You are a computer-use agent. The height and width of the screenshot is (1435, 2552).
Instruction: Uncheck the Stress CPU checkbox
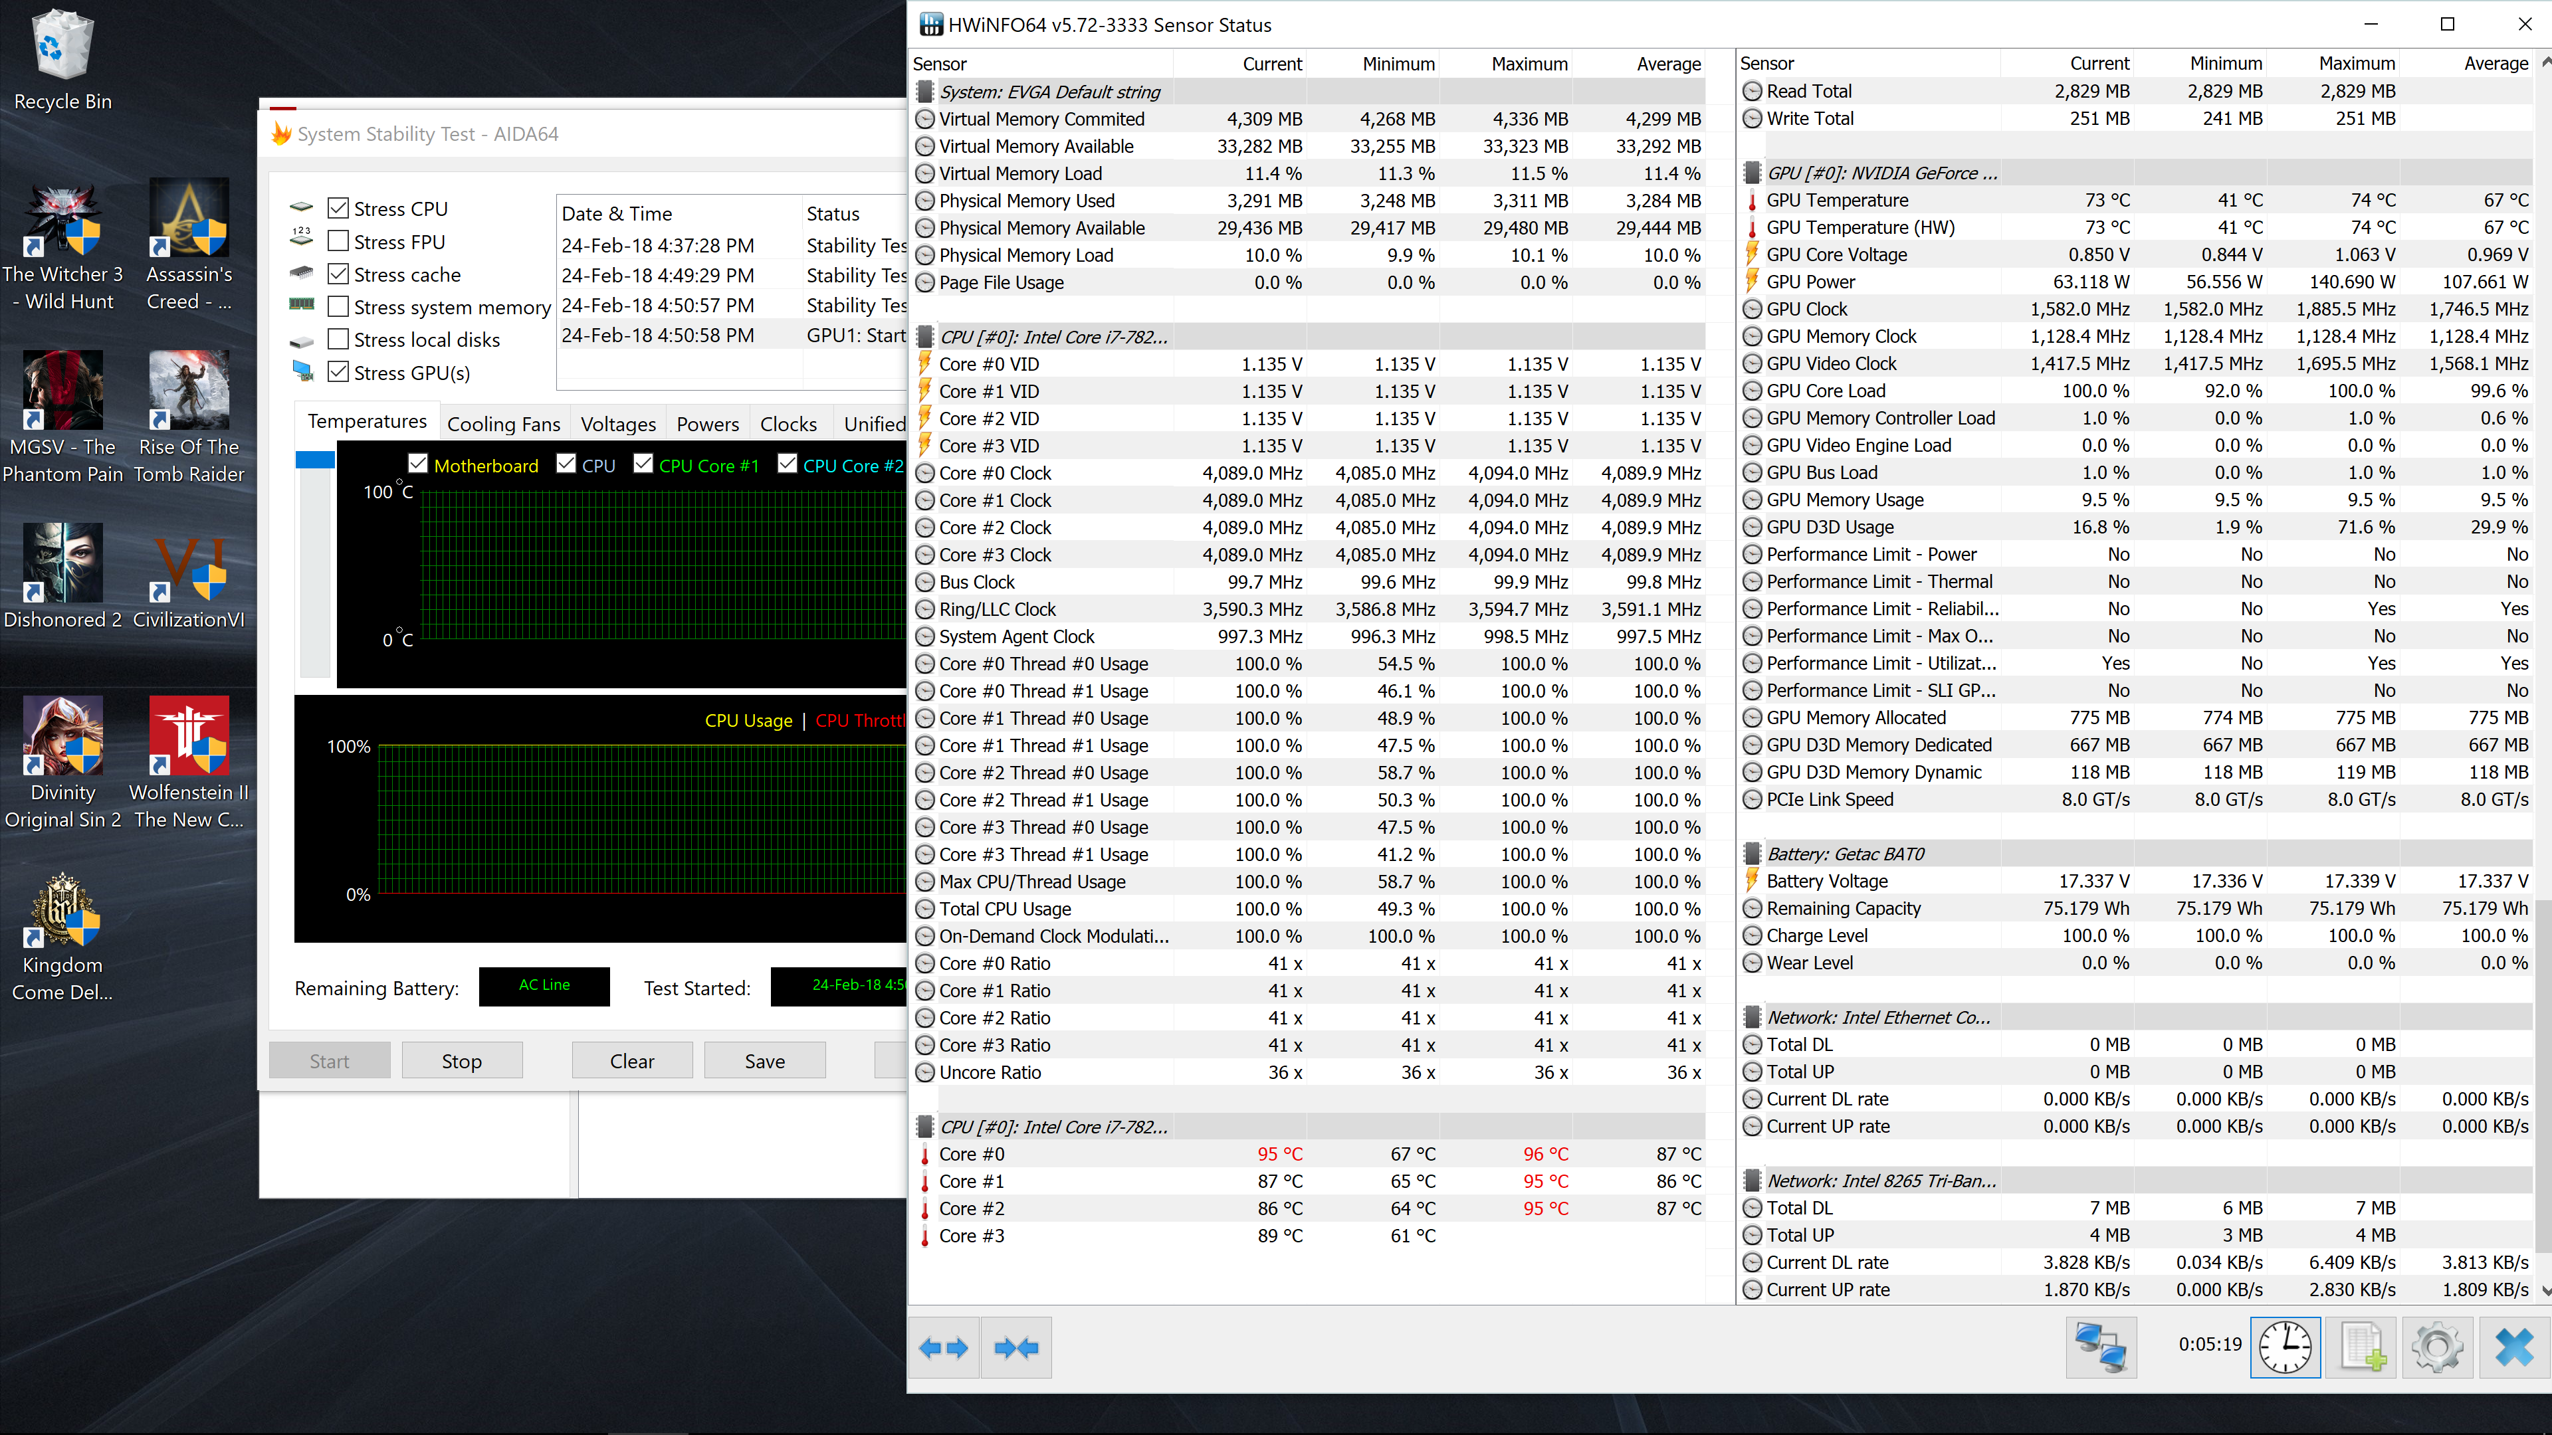(338, 209)
